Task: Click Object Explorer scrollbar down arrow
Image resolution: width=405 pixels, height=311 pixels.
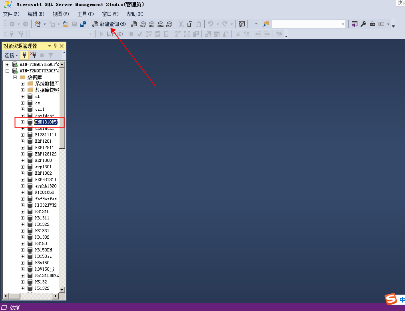Action: click(x=62, y=289)
